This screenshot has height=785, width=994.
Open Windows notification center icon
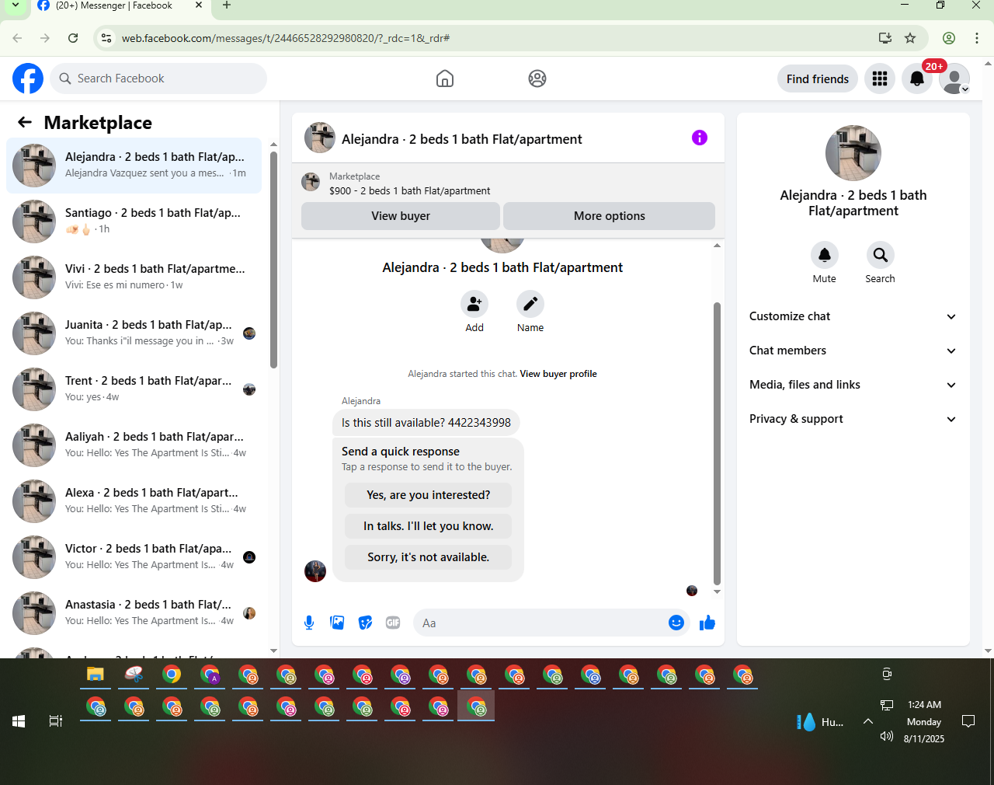968,721
